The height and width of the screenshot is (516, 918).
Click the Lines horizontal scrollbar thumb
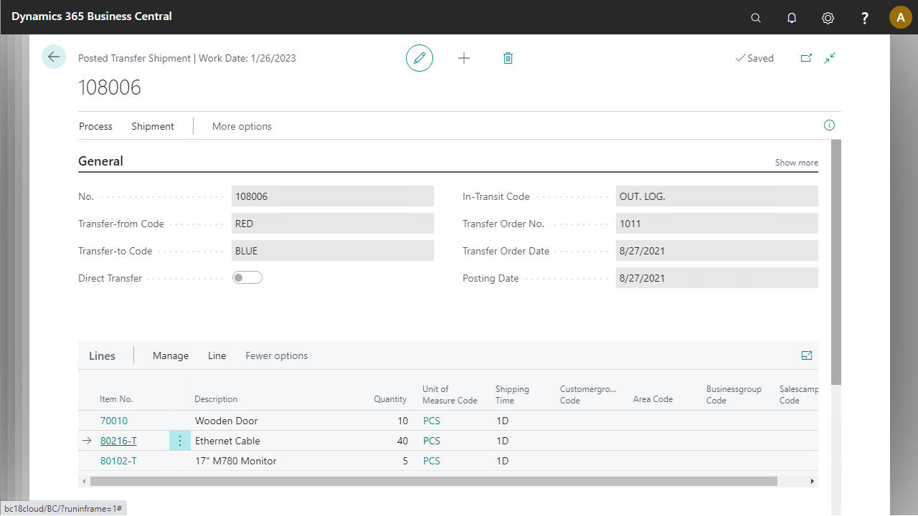pyautogui.click(x=433, y=482)
